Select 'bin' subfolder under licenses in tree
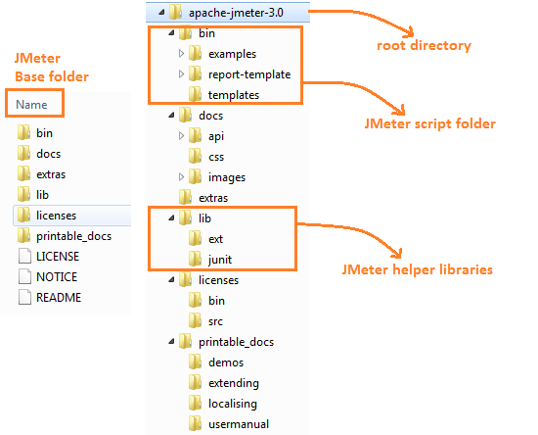 coord(216,301)
